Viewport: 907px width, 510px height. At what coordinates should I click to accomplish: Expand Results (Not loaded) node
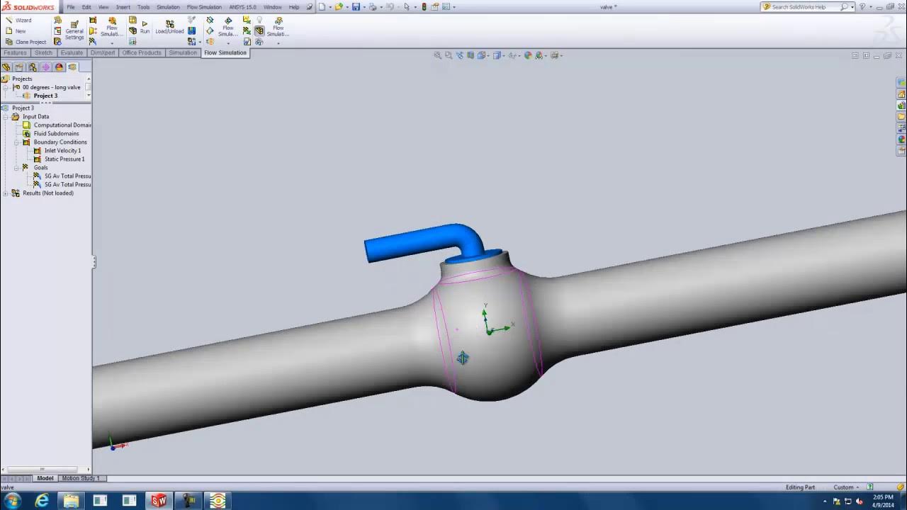[6, 193]
